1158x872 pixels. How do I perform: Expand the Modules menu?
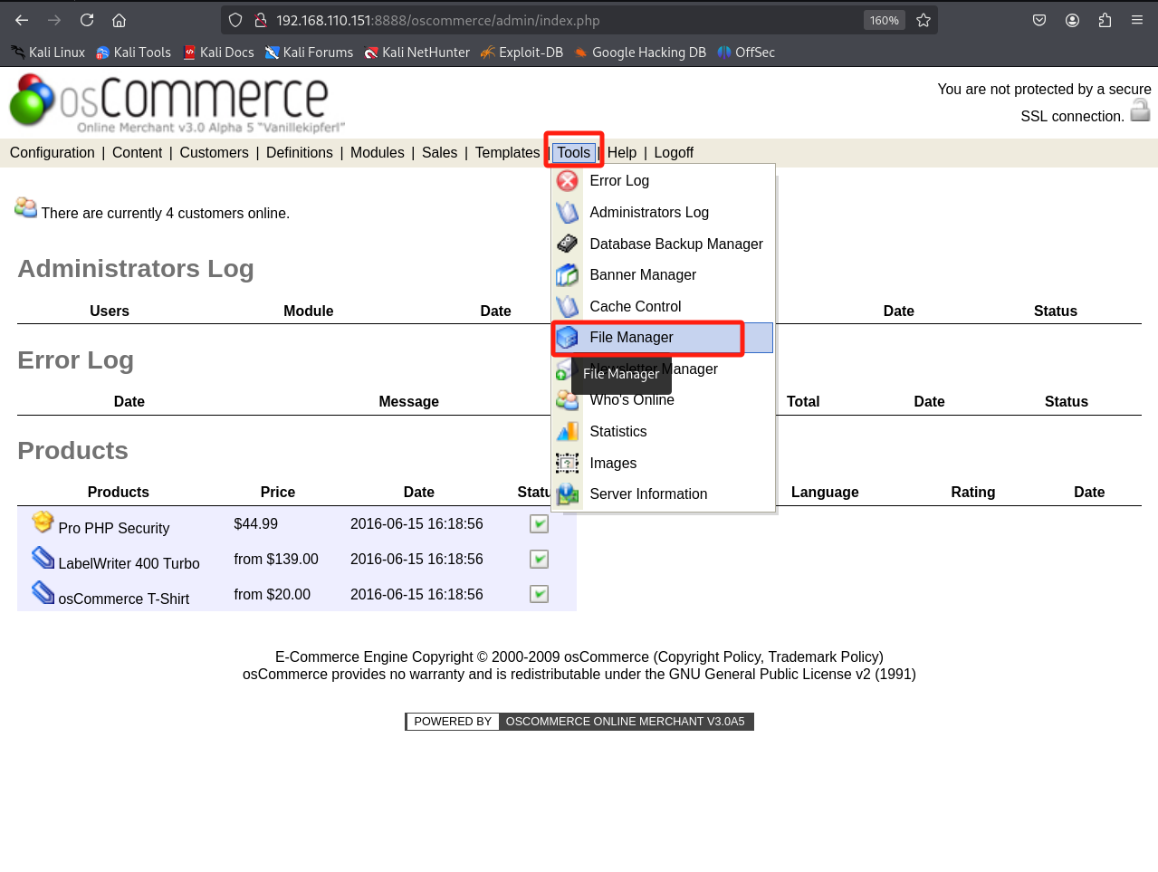click(x=377, y=153)
